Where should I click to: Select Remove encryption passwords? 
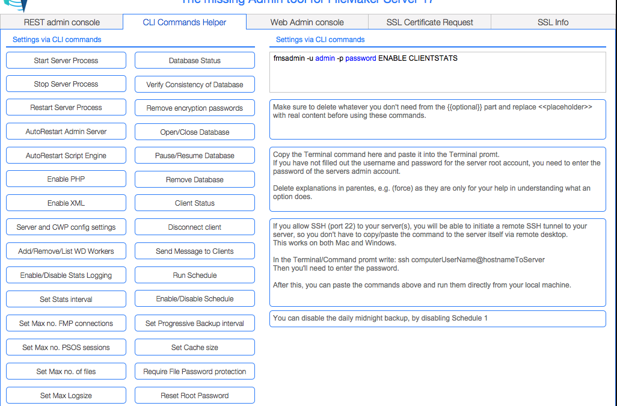click(195, 108)
